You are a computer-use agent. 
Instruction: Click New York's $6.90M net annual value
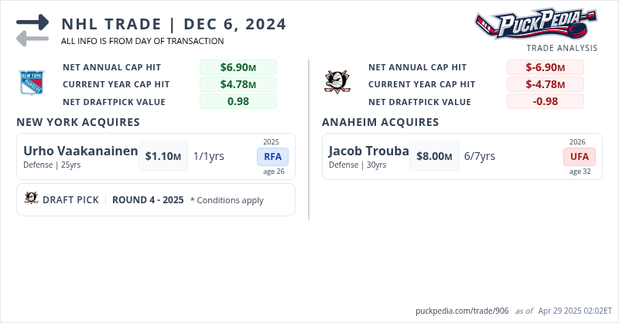point(238,67)
